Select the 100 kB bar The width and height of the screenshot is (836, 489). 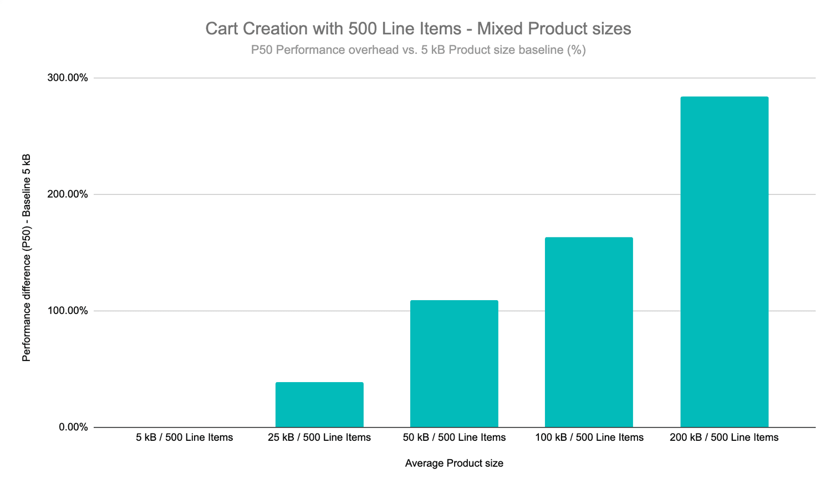[x=589, y=332]
